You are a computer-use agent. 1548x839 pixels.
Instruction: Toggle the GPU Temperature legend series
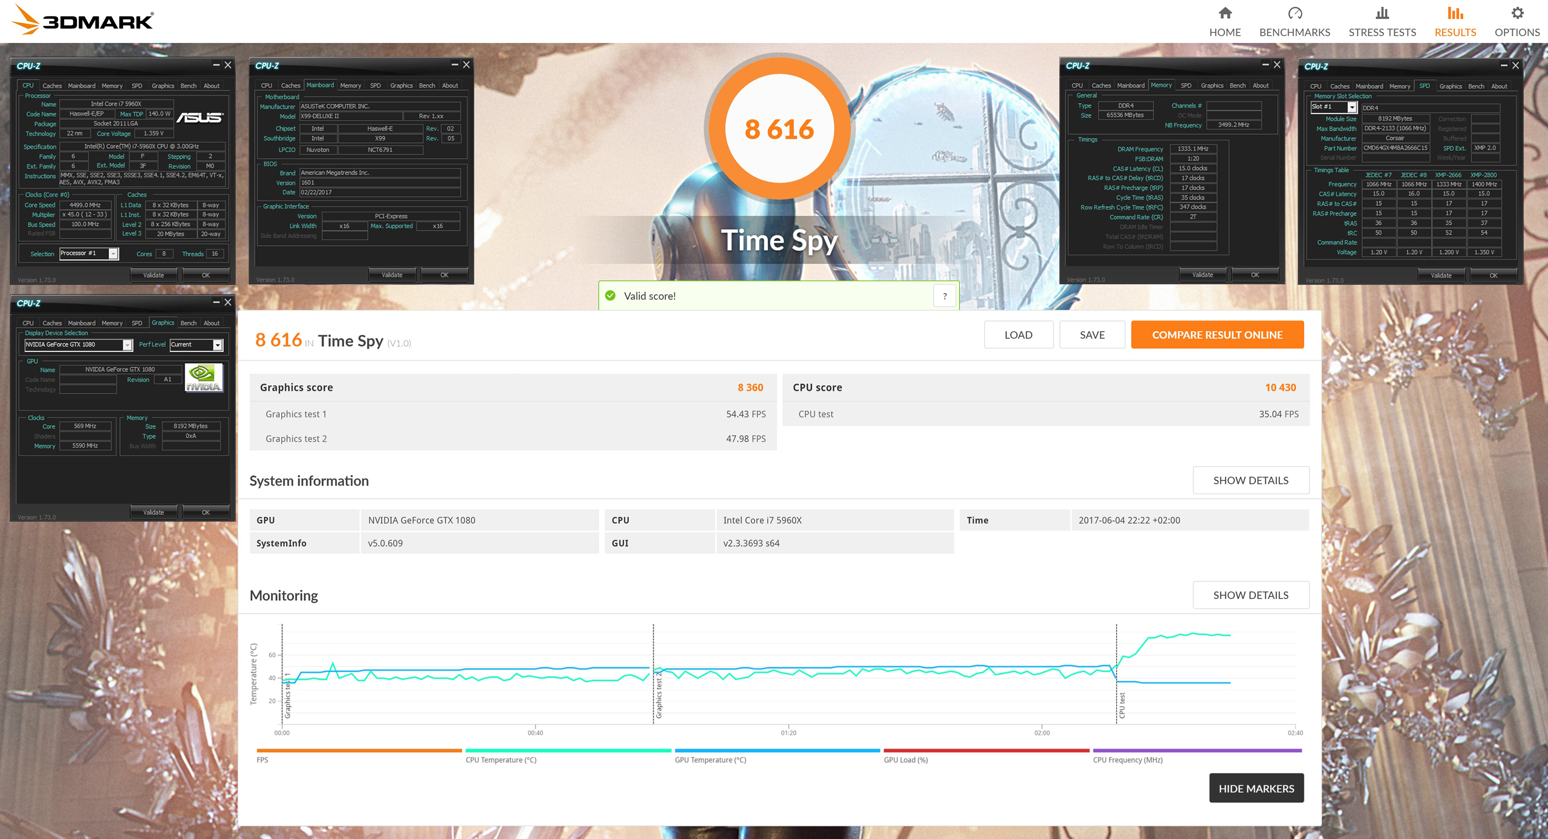(777, 755)
